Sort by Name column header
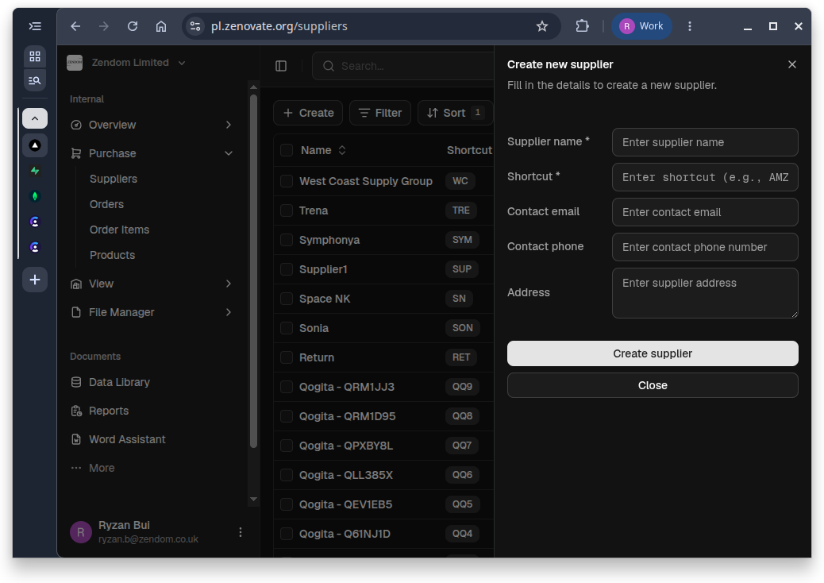Image resolution: width=824 pixels, height=583 pixels. (x=322, y=150)
